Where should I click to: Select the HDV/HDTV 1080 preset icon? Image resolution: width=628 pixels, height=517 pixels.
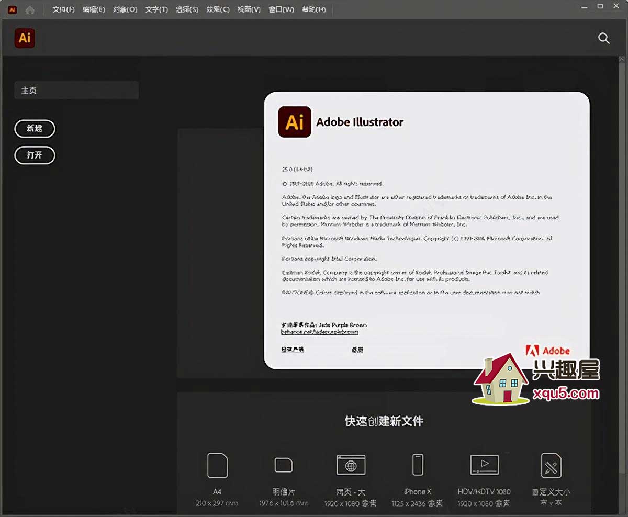pos(485,465)
